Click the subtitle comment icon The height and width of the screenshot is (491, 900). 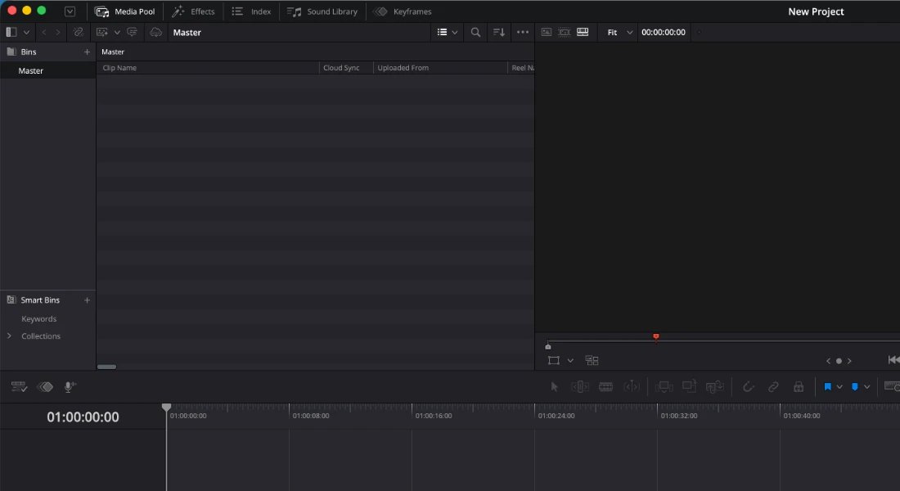(x=132, y=32)
